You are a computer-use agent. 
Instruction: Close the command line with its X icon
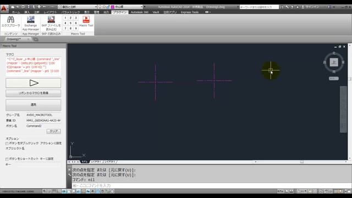[69, 170]
